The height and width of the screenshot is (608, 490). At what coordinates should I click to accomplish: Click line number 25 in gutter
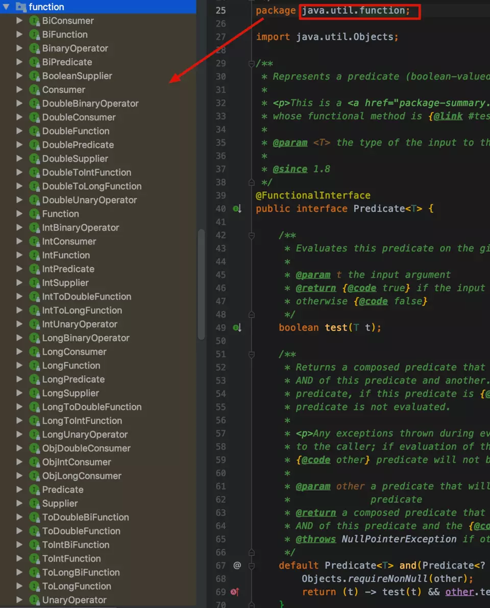pos(220,11)
